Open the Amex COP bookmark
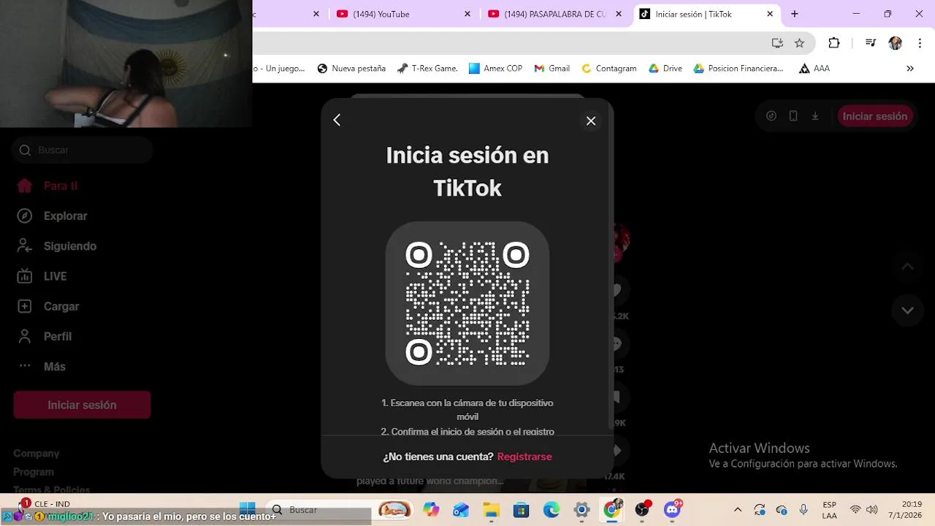 tap(495, 68)
